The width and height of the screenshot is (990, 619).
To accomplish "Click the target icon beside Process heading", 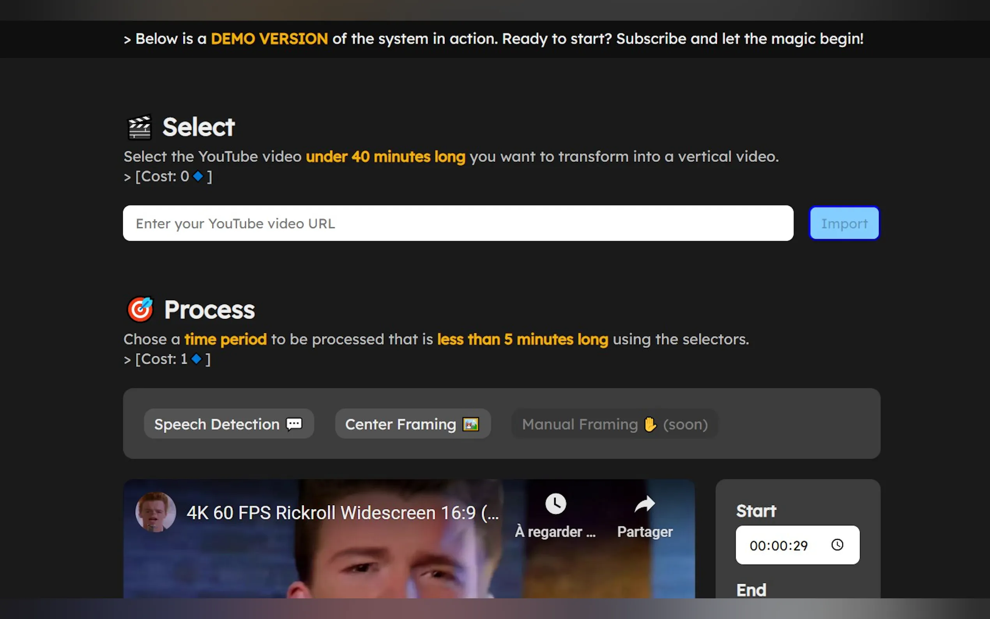I will coord(140,309).
